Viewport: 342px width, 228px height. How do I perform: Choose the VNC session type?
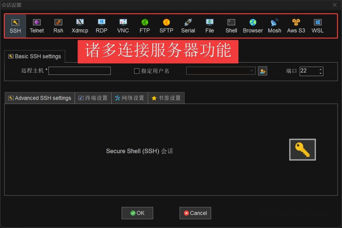tap(123, 26)
